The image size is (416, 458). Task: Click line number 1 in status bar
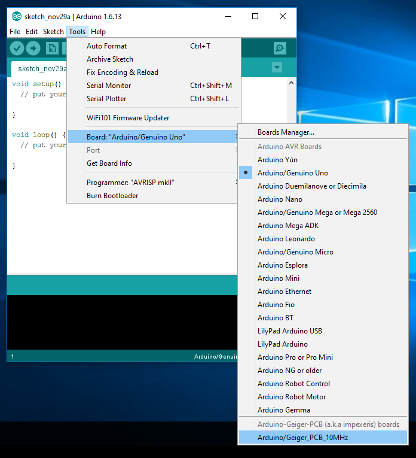(x=13, y=356)
